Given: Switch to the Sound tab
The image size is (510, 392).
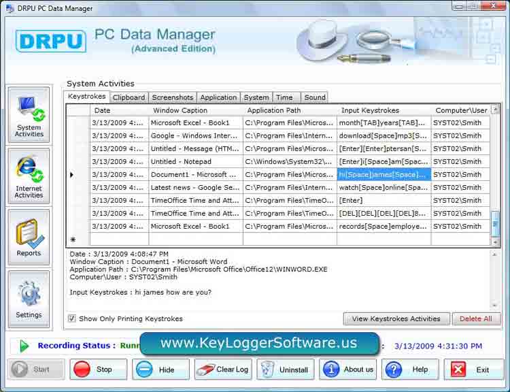Looking at the screenshot, I should click(314, 97).
